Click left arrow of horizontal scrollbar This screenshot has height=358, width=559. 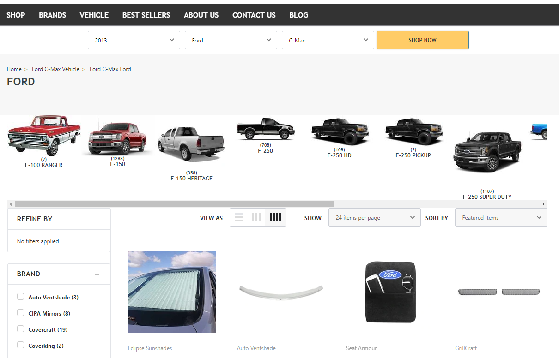point(11,204)
